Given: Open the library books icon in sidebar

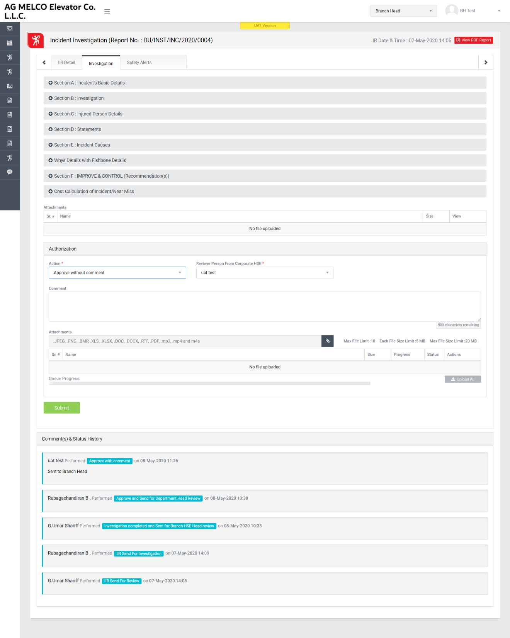Looking at the screenshot, I should (10, 43).
